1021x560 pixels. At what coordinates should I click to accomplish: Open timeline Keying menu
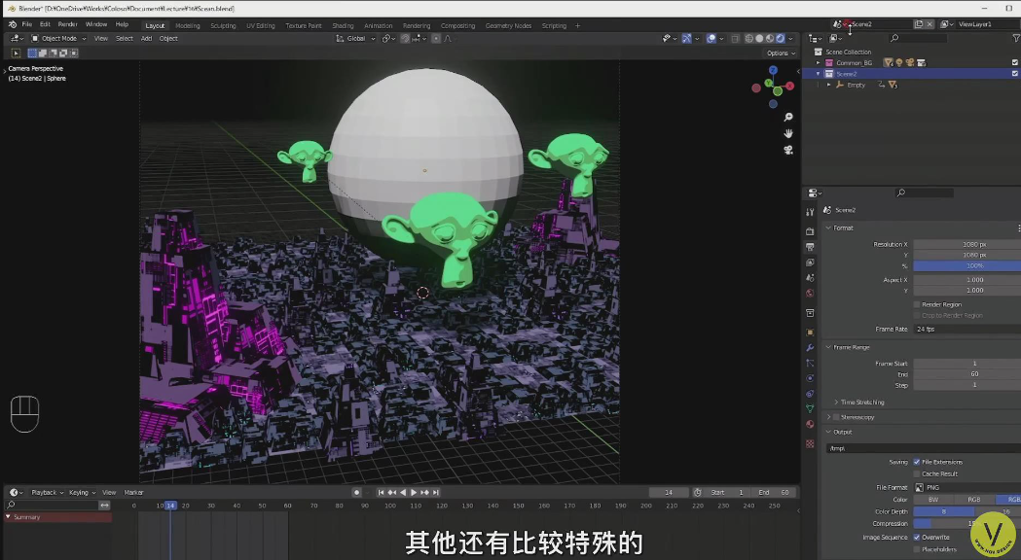pos(82,492)
